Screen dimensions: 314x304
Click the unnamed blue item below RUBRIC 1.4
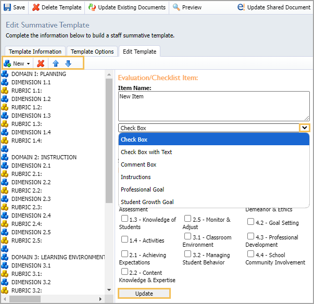pyautogui.click(x=5, y=149)
